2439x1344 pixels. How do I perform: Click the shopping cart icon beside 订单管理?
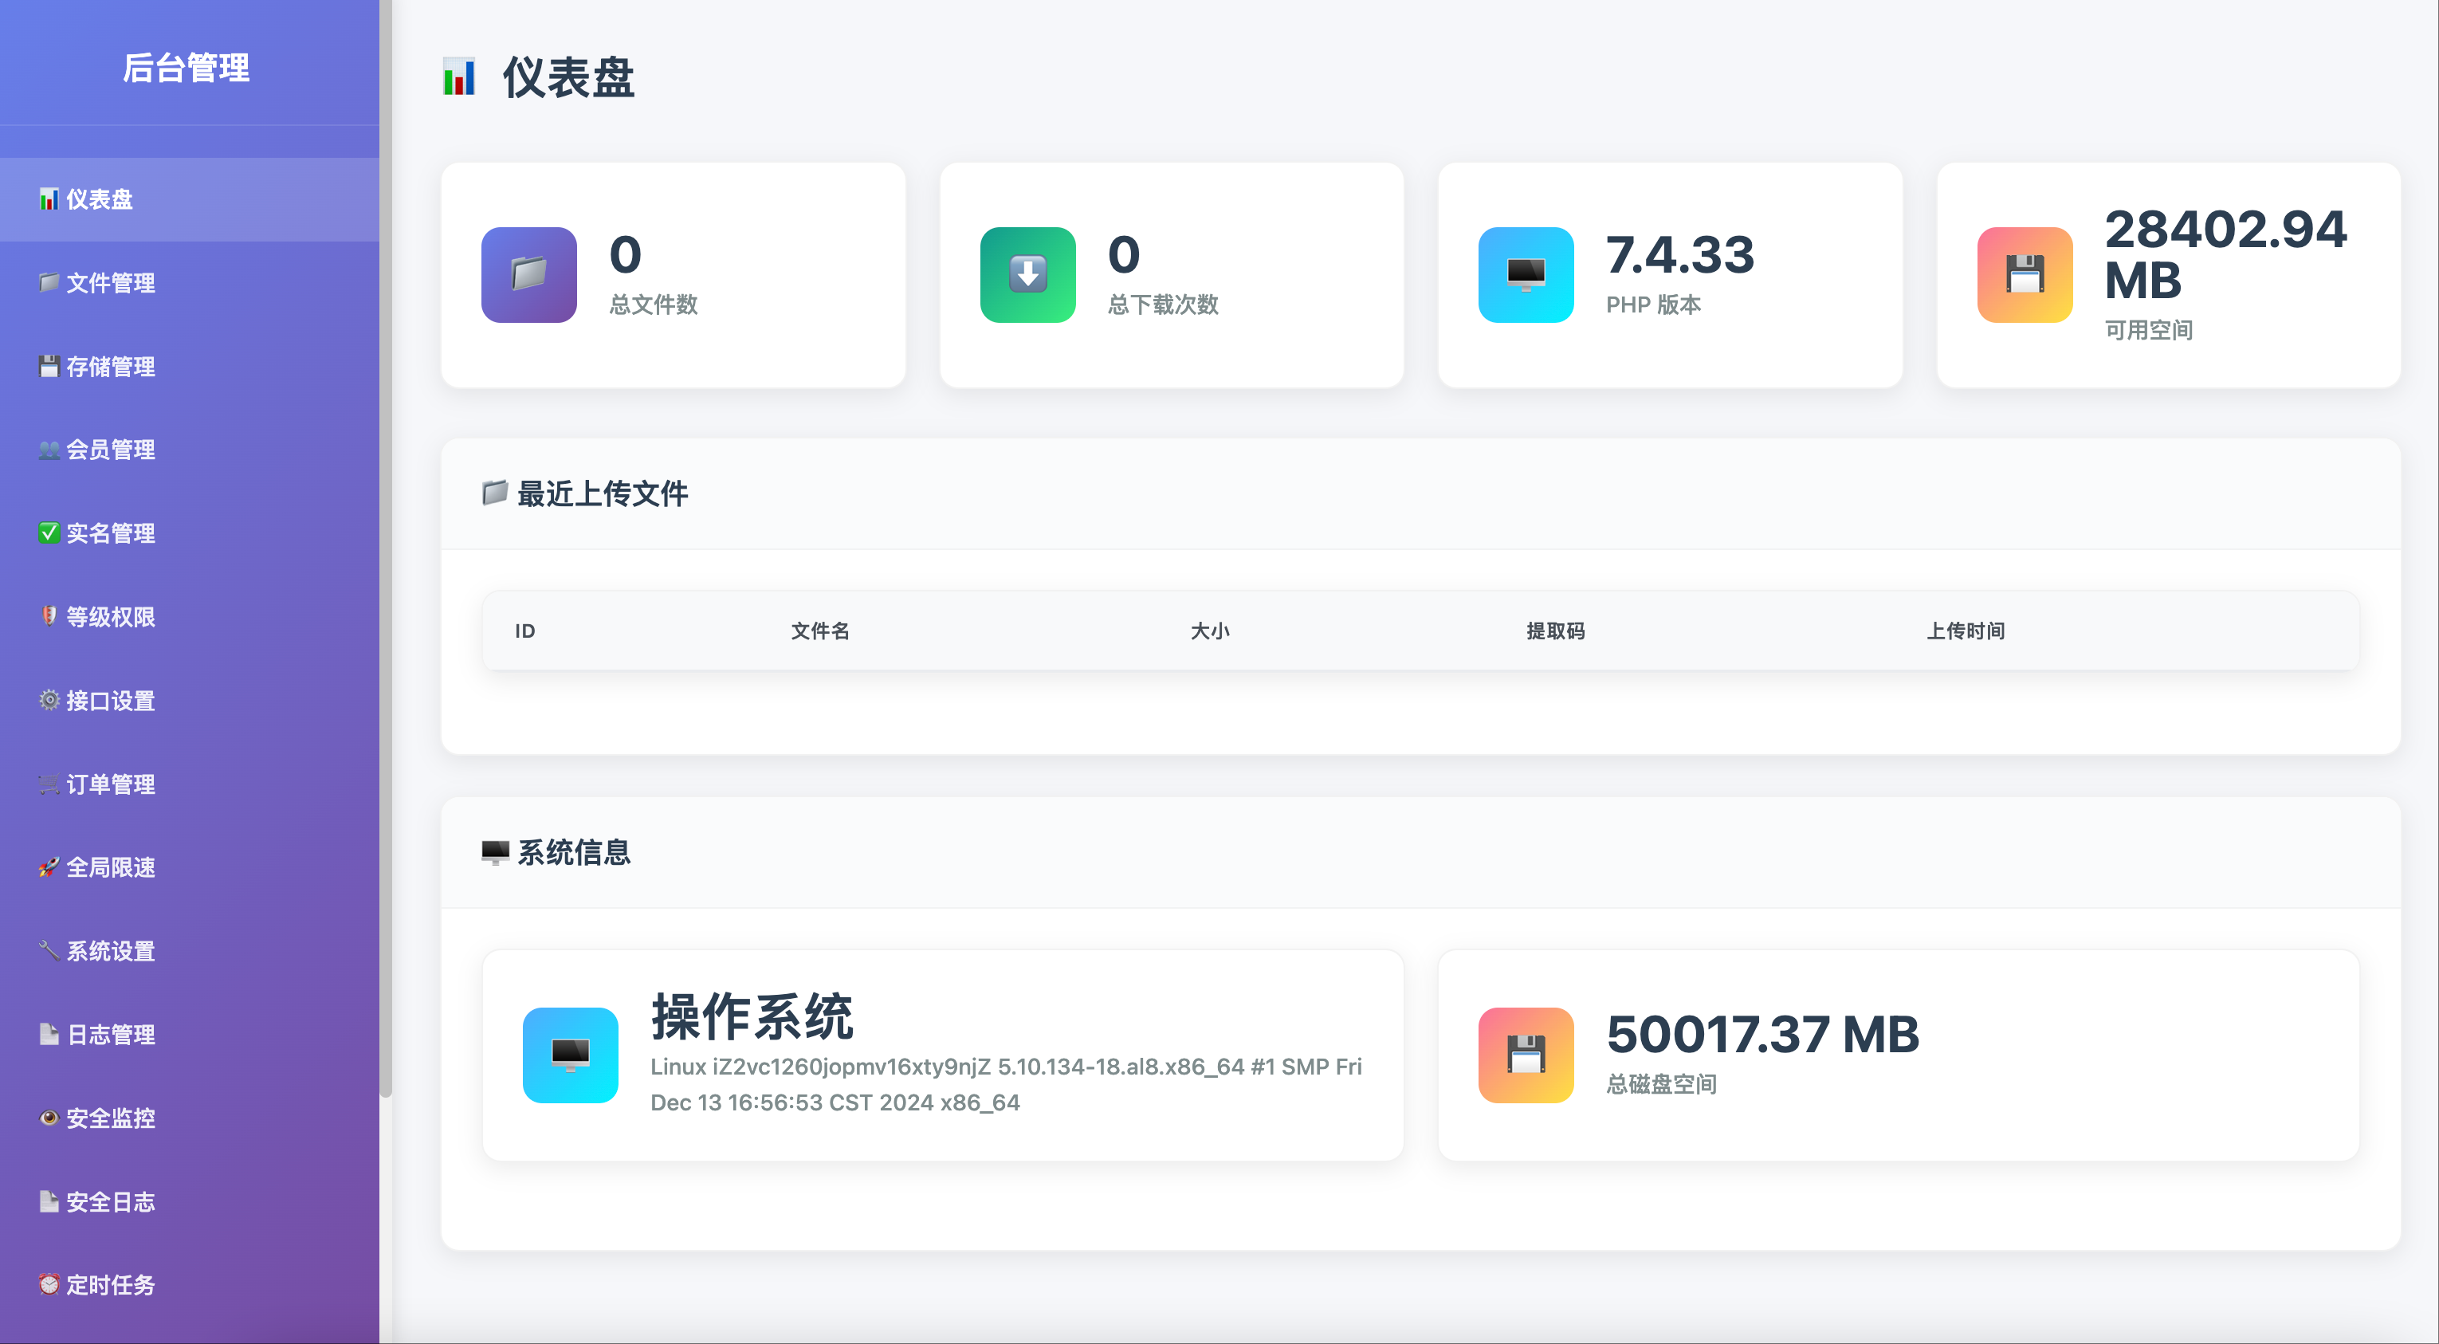click(x=49, y=784)
